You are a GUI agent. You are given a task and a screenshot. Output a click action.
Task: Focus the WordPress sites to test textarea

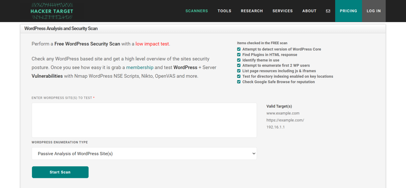pos(144,120)
